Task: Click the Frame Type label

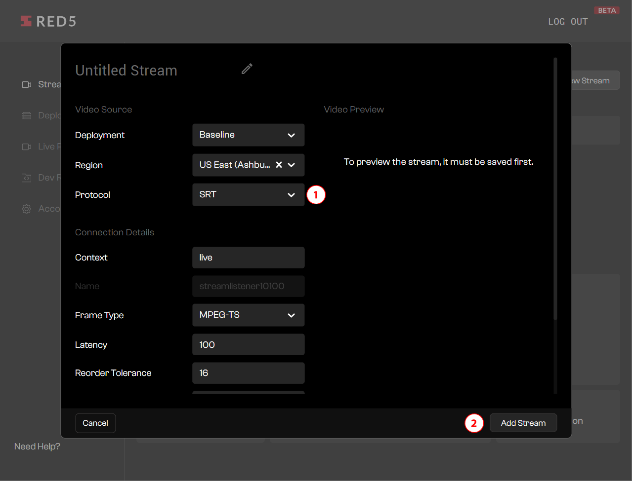Action: click(x=99, y=315)
